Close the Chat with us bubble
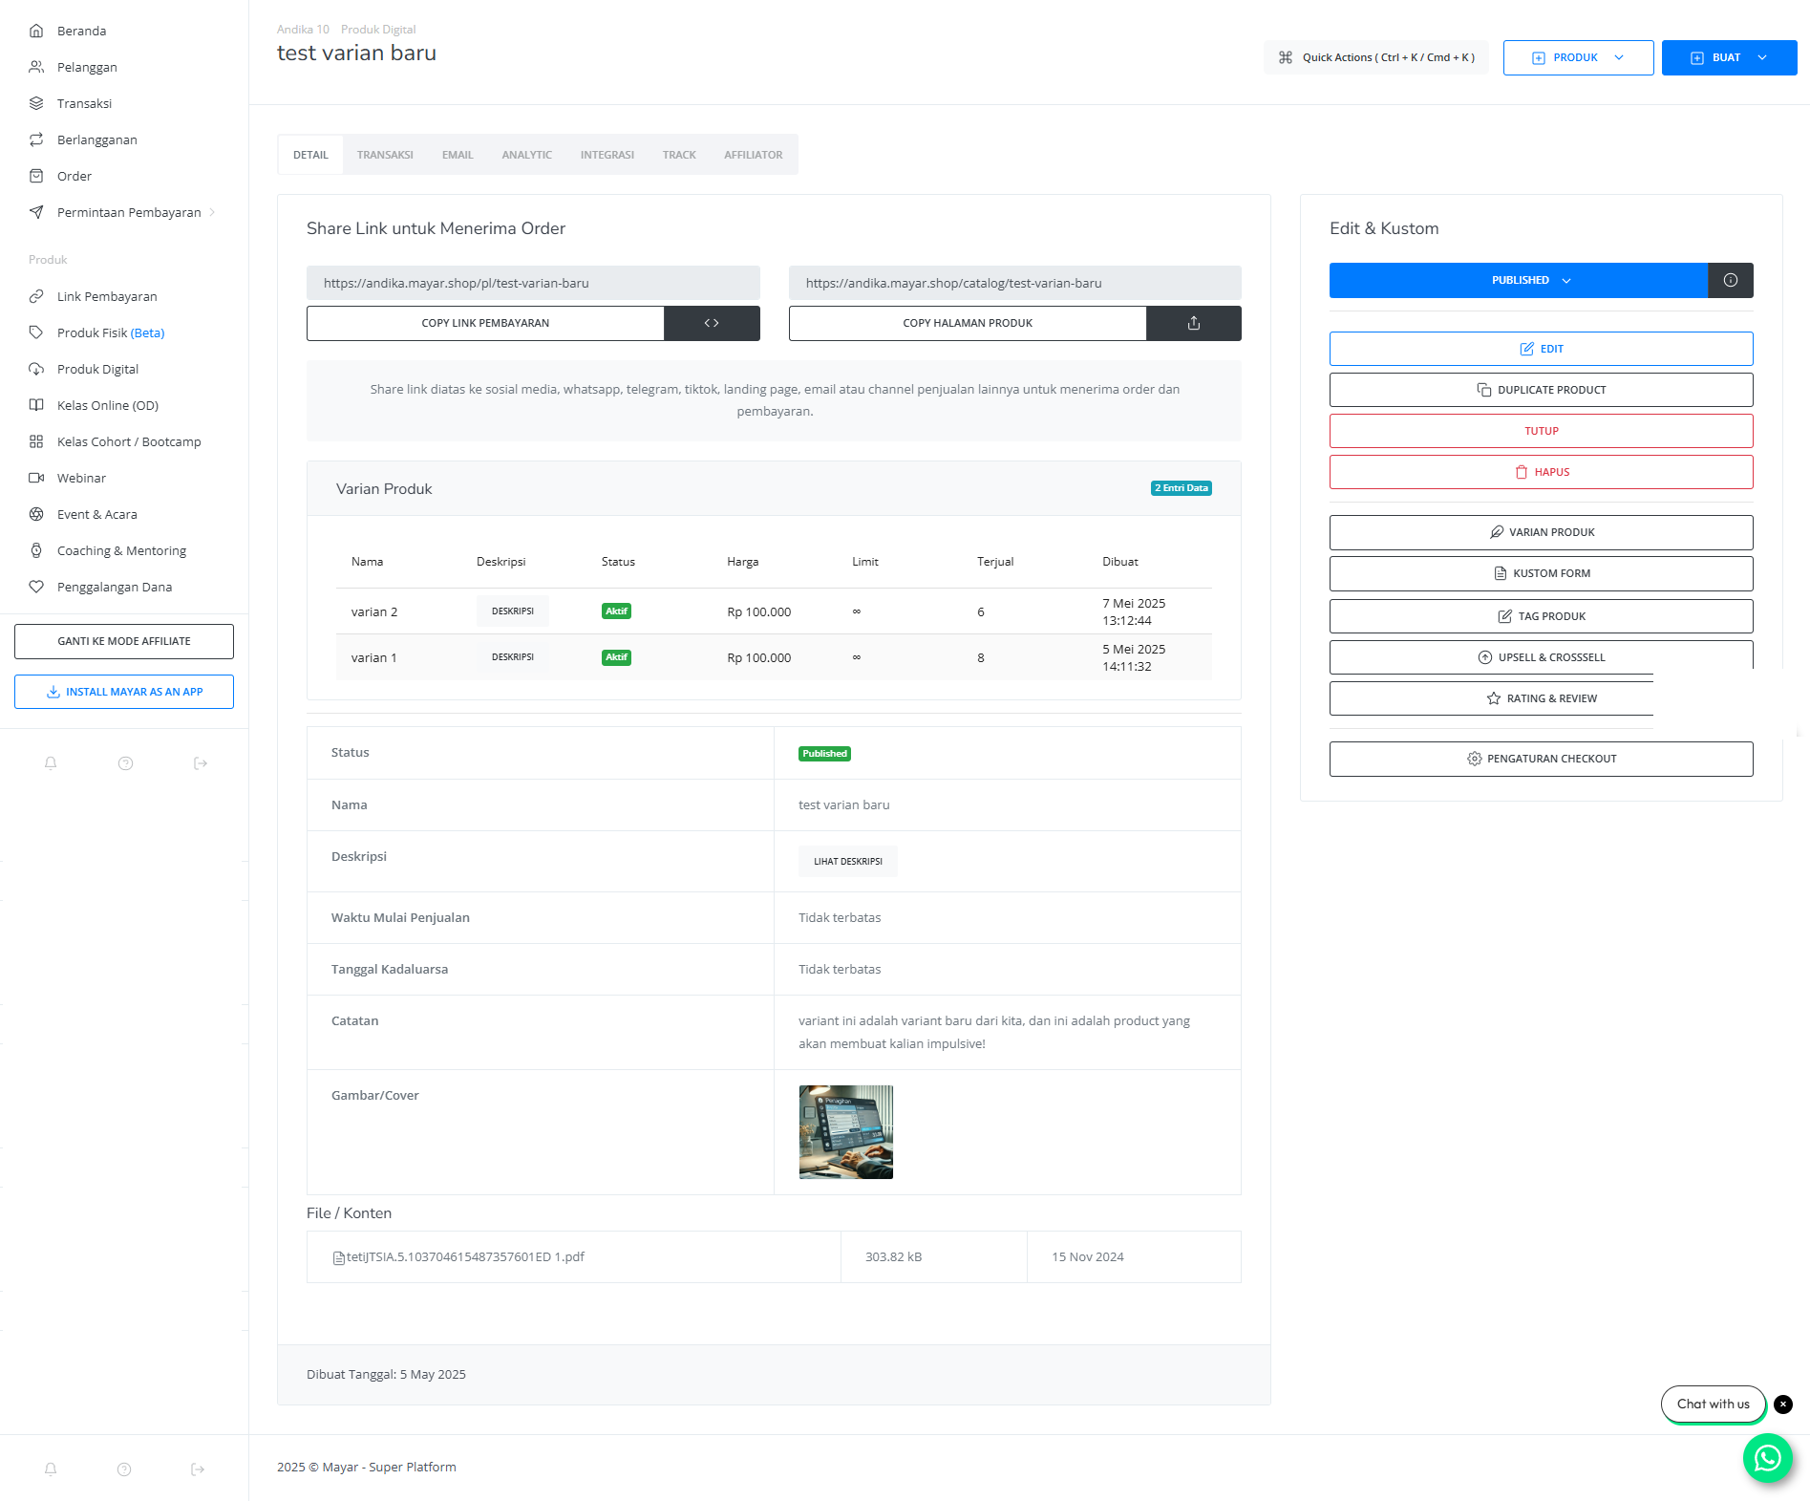 pyautogui.click(x=1783, y=1405)
